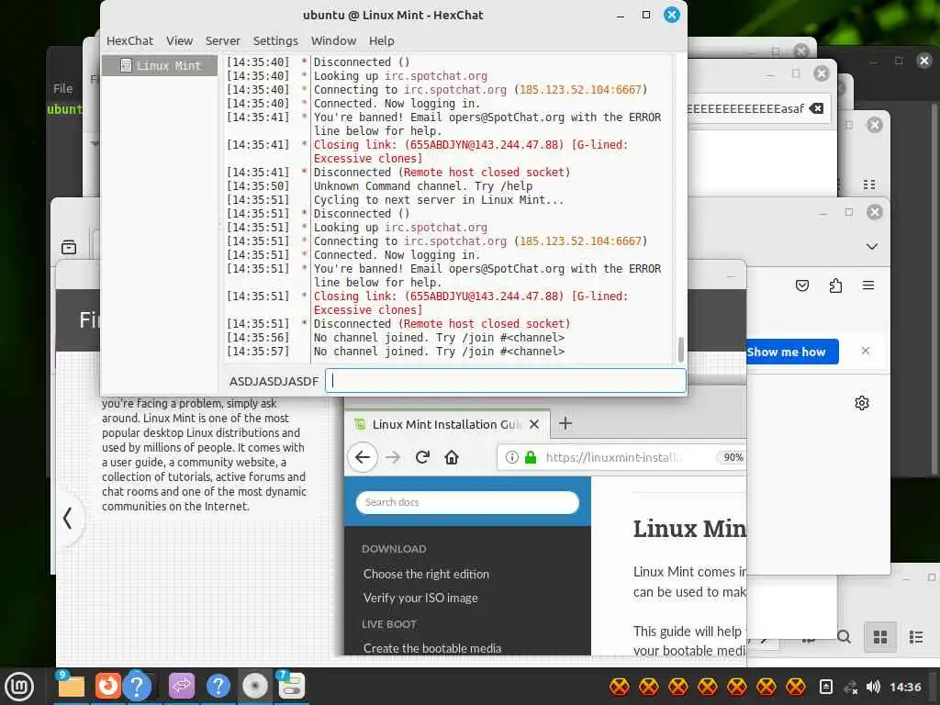Click the purple transfer app taskbar icon

pos(182,686)
